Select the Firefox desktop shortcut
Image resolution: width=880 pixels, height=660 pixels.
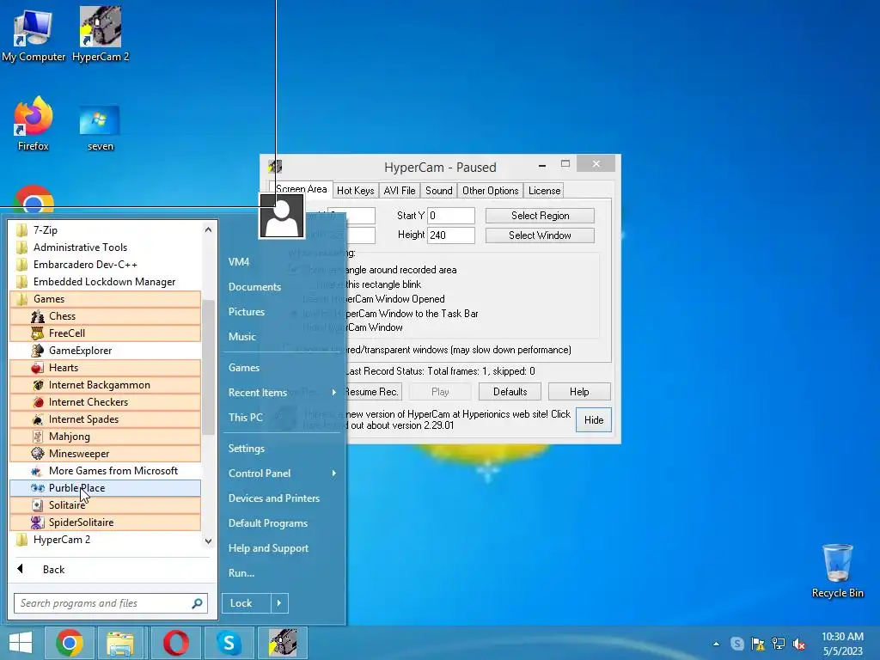point(34,124)
